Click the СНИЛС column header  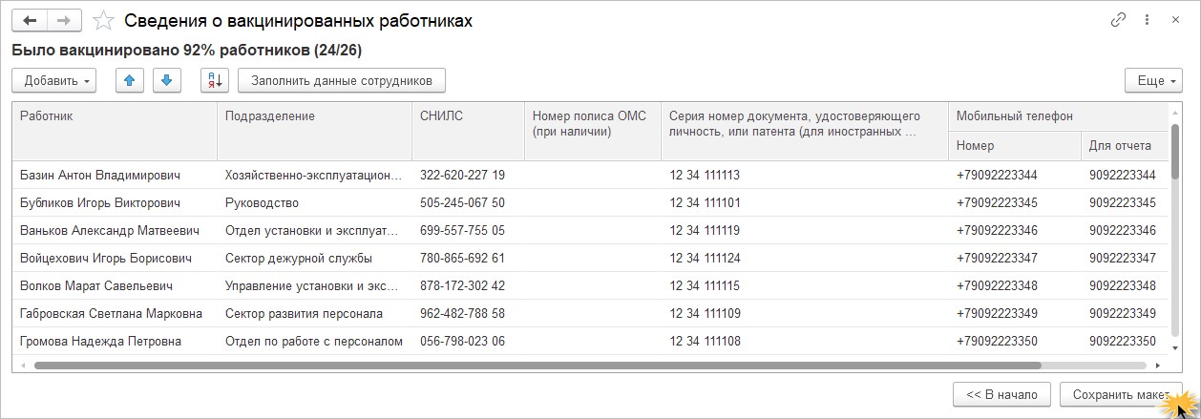[469, 131]
